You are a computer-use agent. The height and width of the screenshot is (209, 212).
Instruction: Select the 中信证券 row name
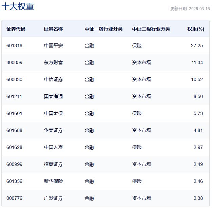coord(53,79)
